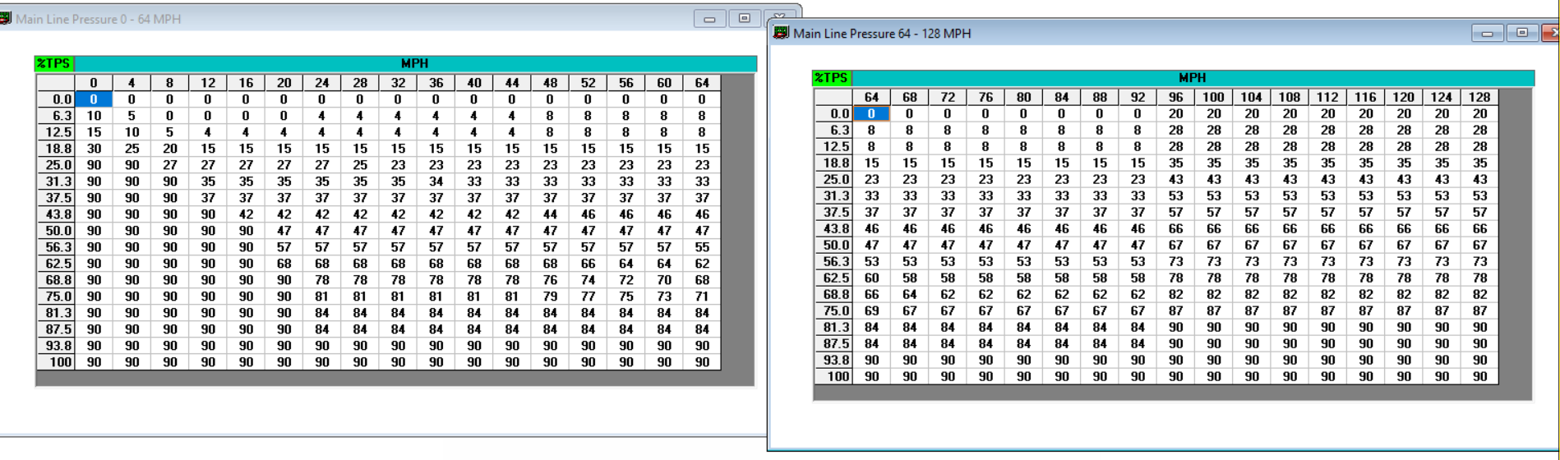The height and width of the screenshot is (460, 1560).
Task: Select the cell containing 34 in the left table
Action: [x=436, y=182]
